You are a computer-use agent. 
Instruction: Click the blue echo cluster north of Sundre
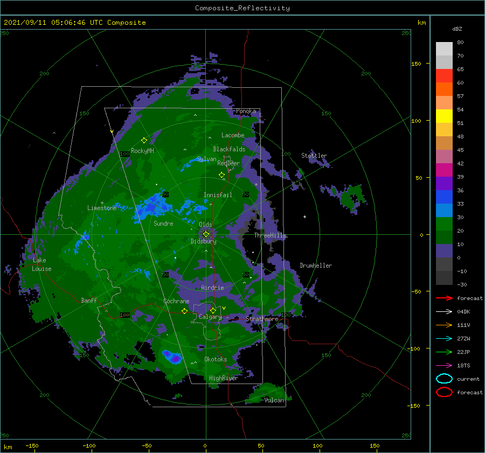[154, 205]
